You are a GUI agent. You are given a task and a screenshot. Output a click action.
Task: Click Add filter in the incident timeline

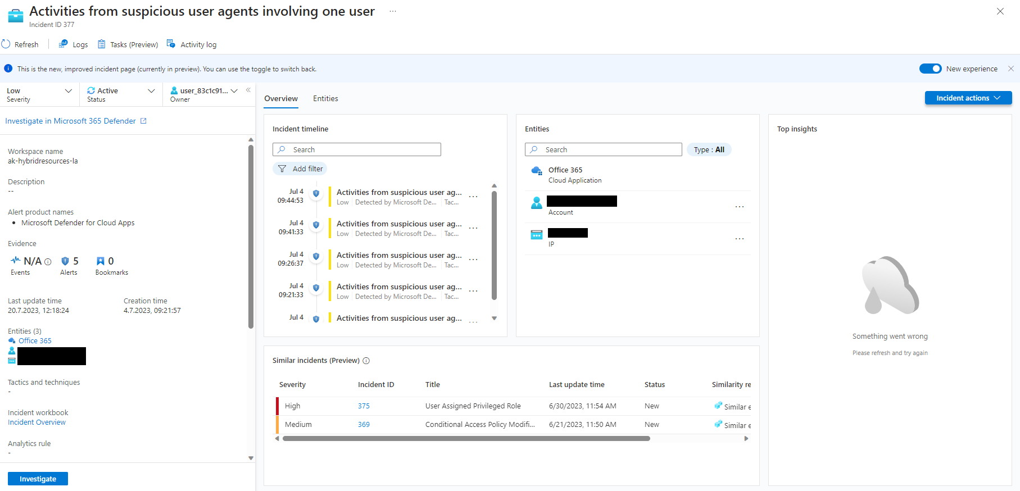tap(301, 169)
